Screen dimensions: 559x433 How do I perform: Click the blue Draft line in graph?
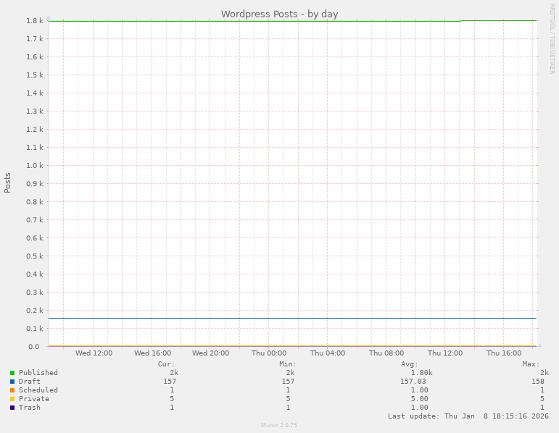292,318
